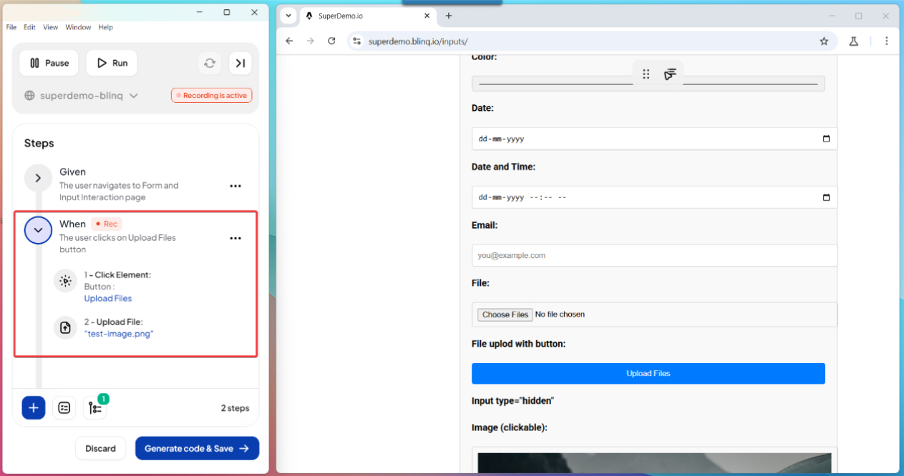The height and width of the screenshot is (476, 904).
Task: Collapse the When step
Action: (x=38, y=230)
